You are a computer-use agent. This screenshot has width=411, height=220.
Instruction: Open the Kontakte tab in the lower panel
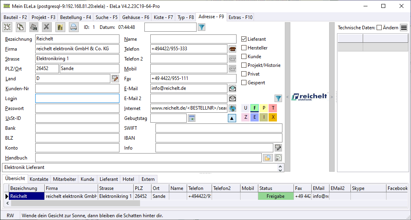[39, 179]
